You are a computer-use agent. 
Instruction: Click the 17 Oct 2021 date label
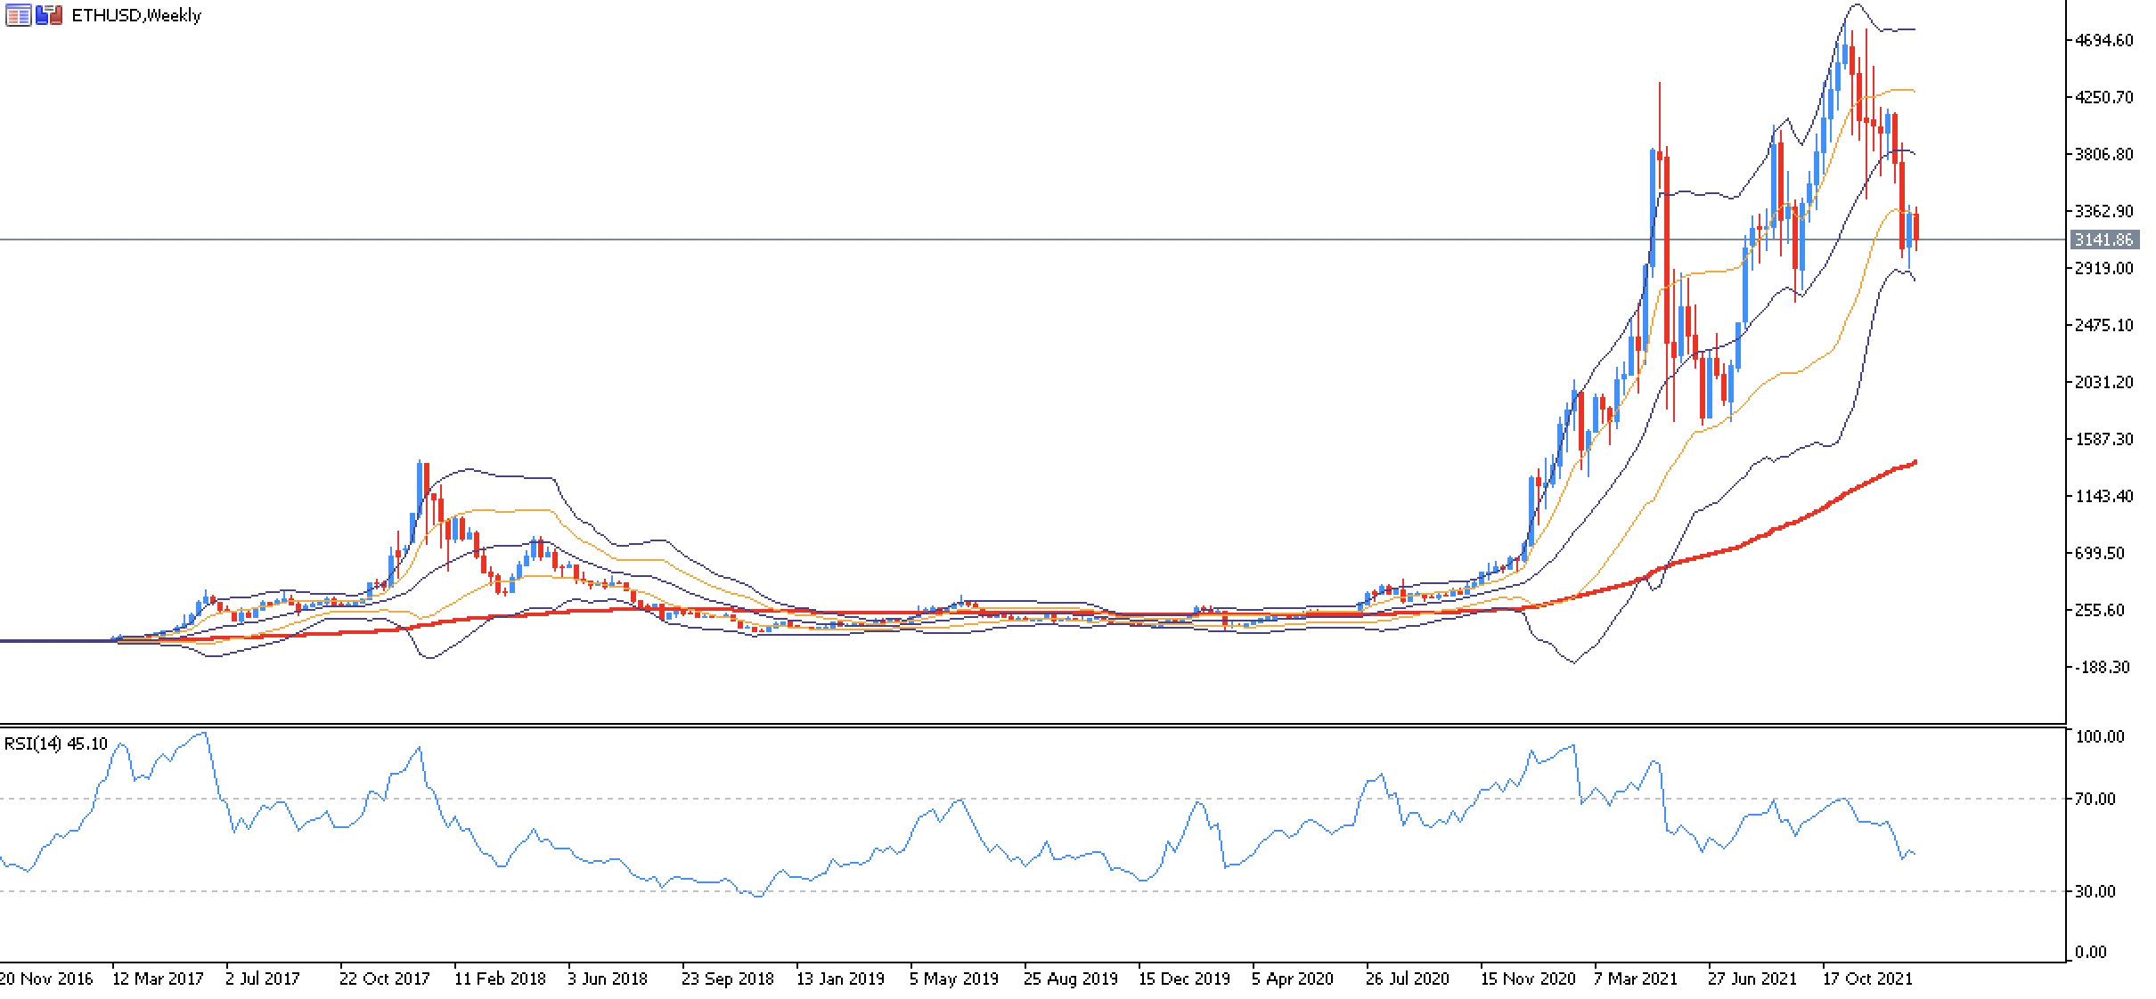1867,979
